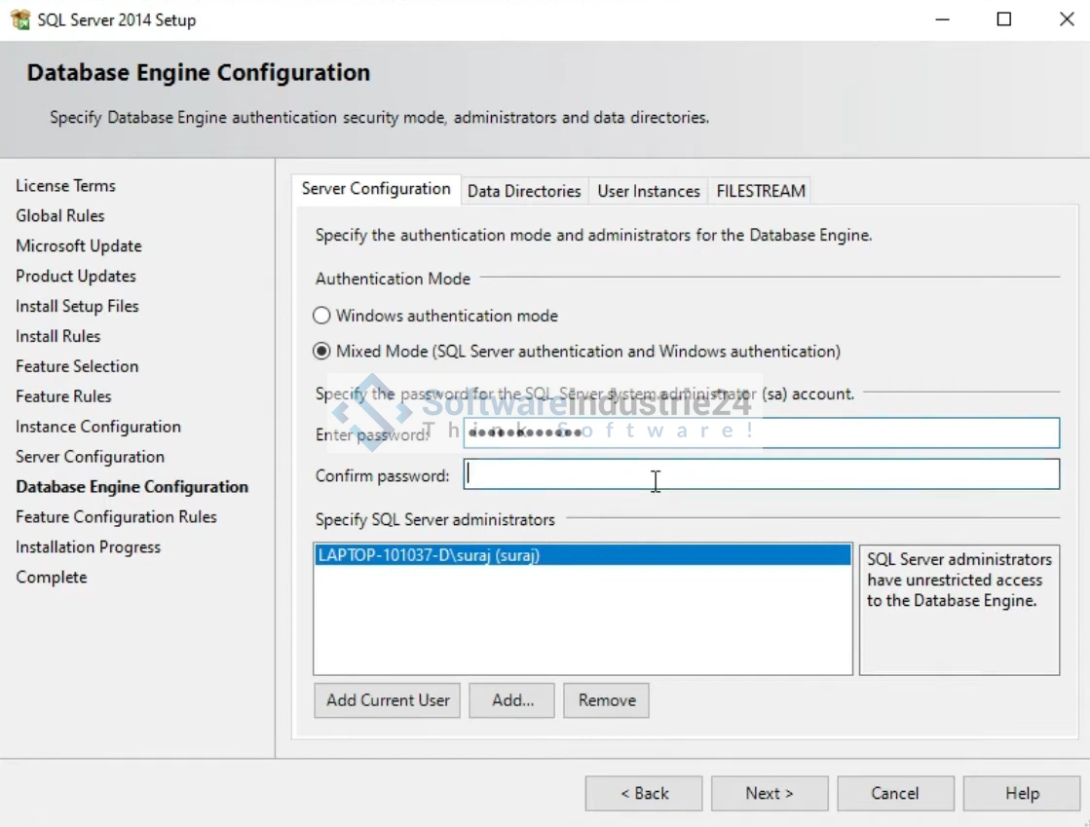Select the Server Configuration tab
Image resolution: width=1090 pixels, height=827 pixels.
pyautogui.click(x=376, y=189)
